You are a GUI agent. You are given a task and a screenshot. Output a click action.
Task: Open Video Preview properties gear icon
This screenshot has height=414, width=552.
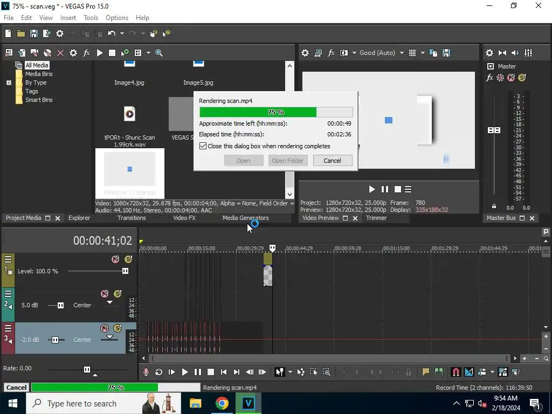(x=305, y=53)
